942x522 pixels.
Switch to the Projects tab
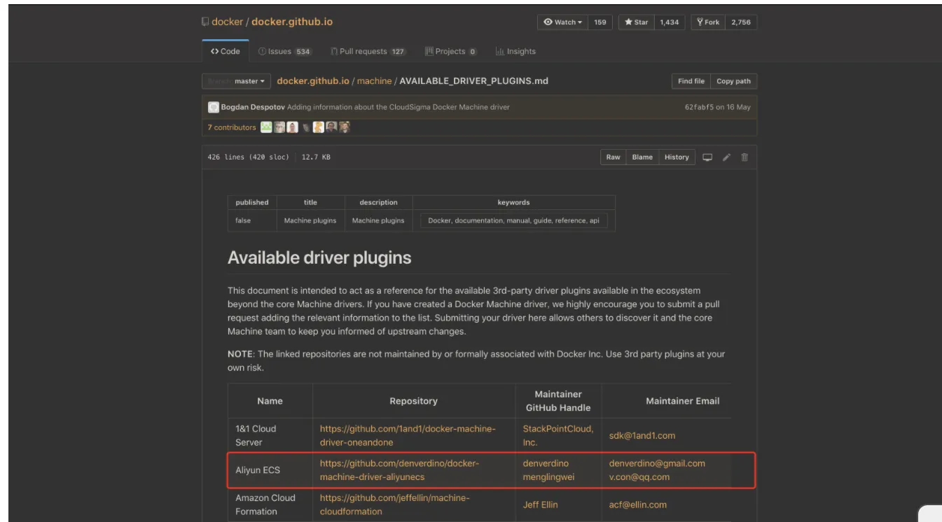click(x=451, y=51)
